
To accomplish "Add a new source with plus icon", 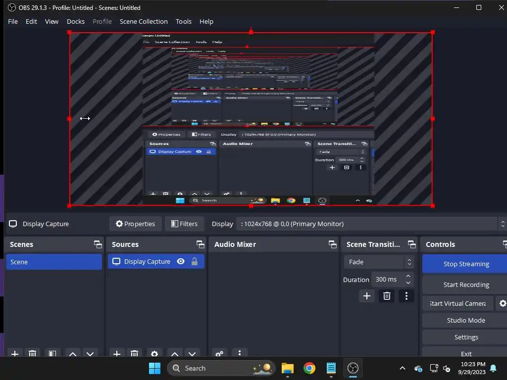I will (x=117, y=353).
